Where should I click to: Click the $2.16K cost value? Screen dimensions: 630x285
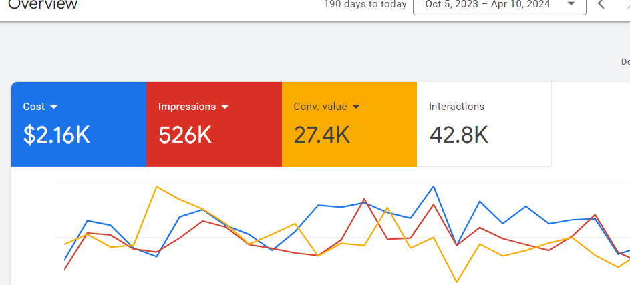click(56, 135)
